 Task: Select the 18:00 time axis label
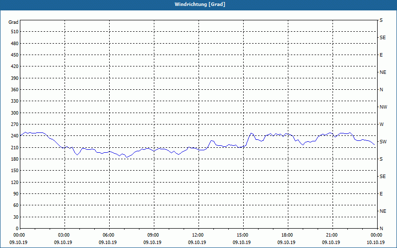[x=288, y=235]
